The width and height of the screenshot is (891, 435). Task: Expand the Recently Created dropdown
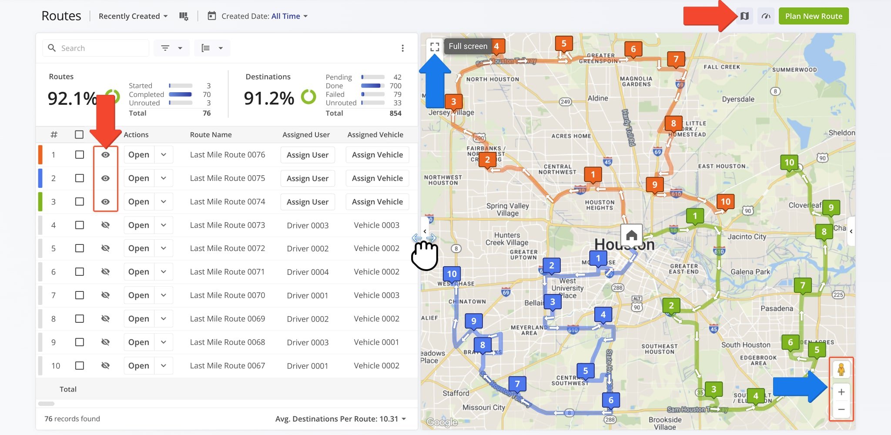coord(133,16)
